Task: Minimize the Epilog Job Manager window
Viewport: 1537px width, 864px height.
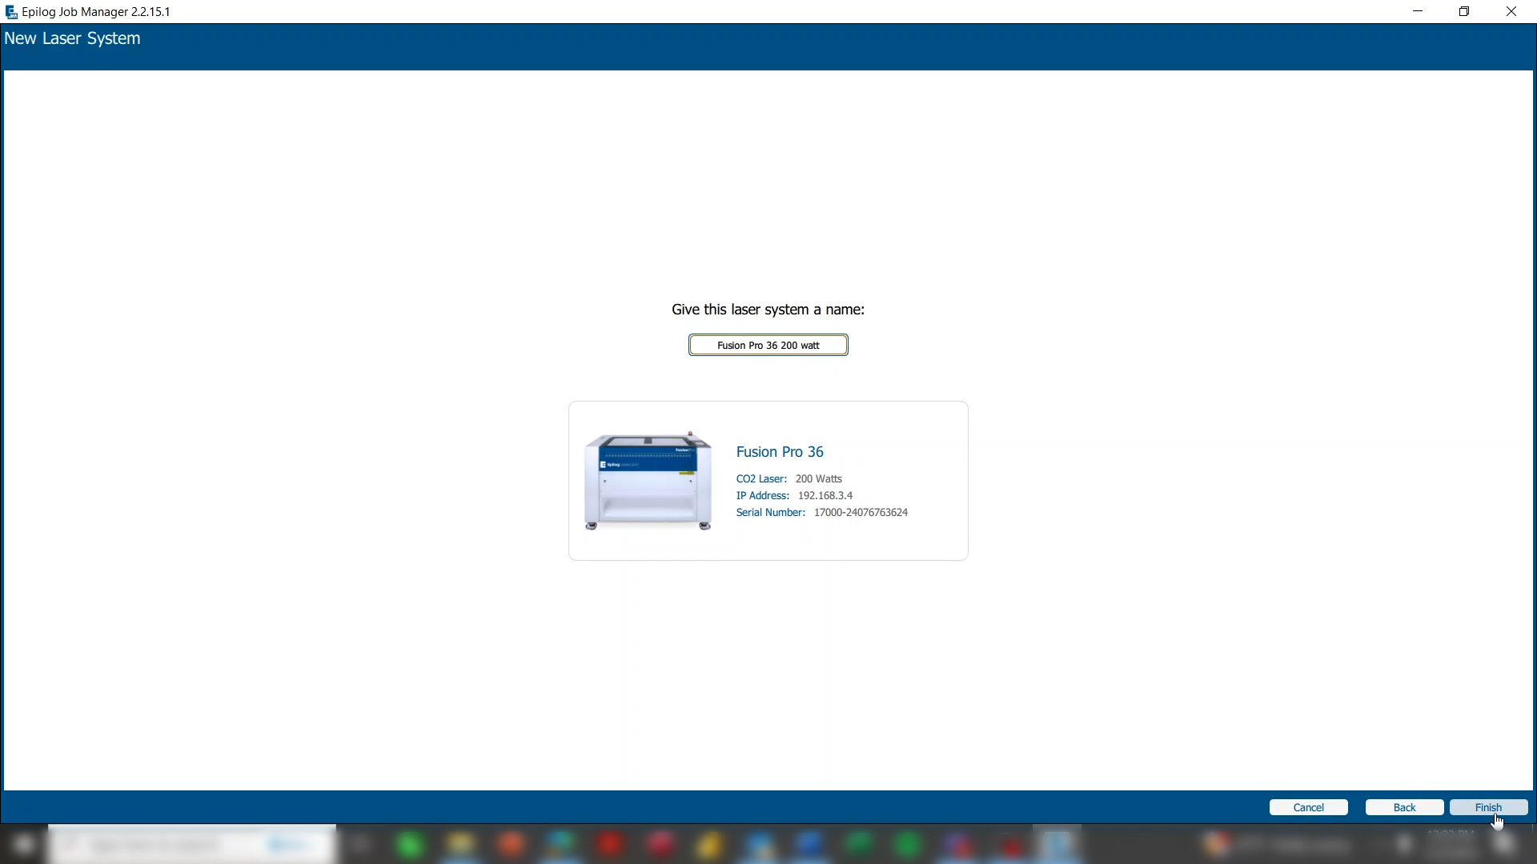Action: pos(1418,12)
